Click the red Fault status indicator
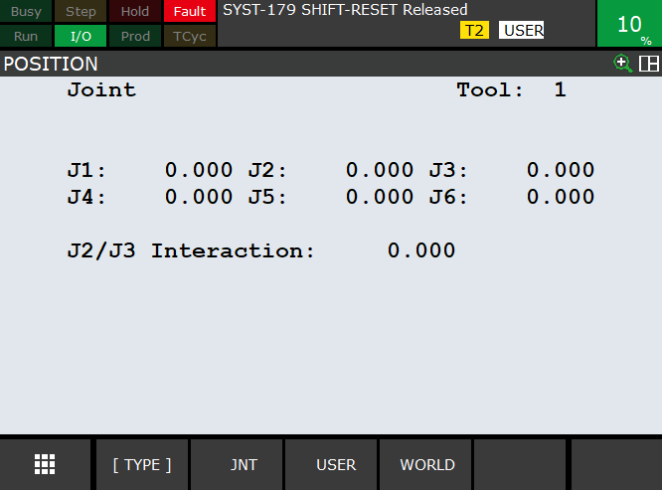Image resolution: width=662 pixels, height=490 pixels. (189, 12)
